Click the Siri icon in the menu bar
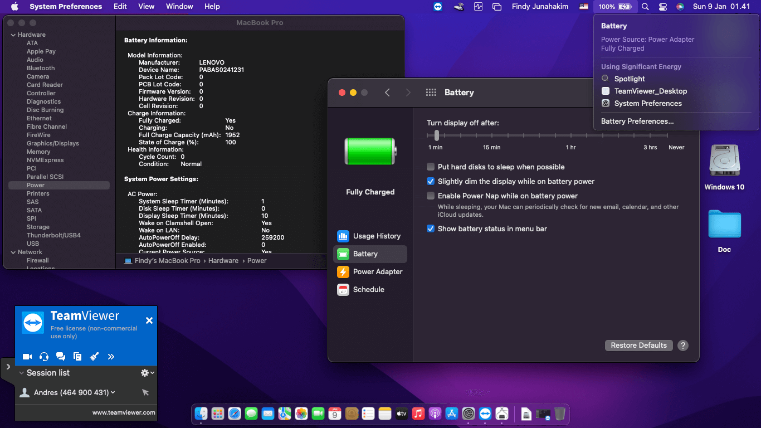The width and height of the screenshot is (761, 428). (680, 7)
